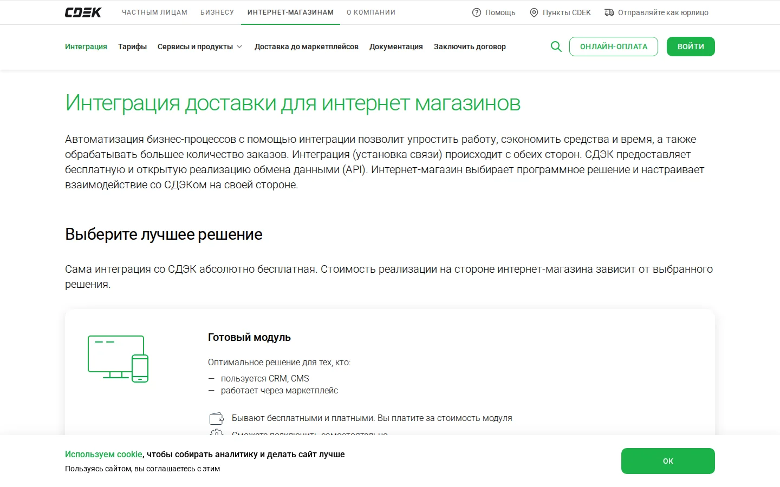The height and width of the screenshot is (487, 780).
Task: Open the Используем cookie link
Action: [x=103, y=454]
